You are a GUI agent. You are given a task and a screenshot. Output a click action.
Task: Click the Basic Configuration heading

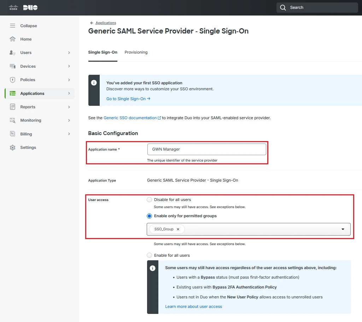point(113,133)
